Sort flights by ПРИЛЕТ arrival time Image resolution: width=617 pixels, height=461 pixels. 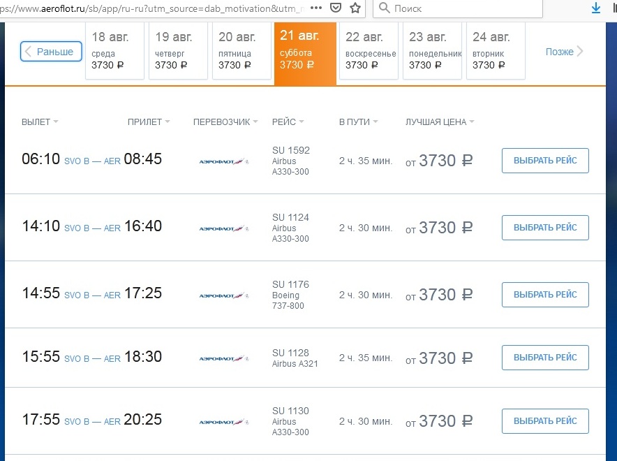pyautogui.click(x=149, y=122)
